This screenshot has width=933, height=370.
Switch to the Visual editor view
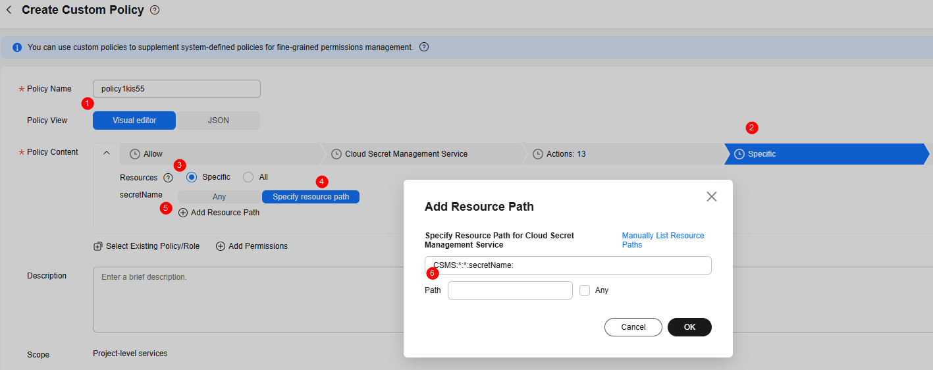tap(134, 120)
